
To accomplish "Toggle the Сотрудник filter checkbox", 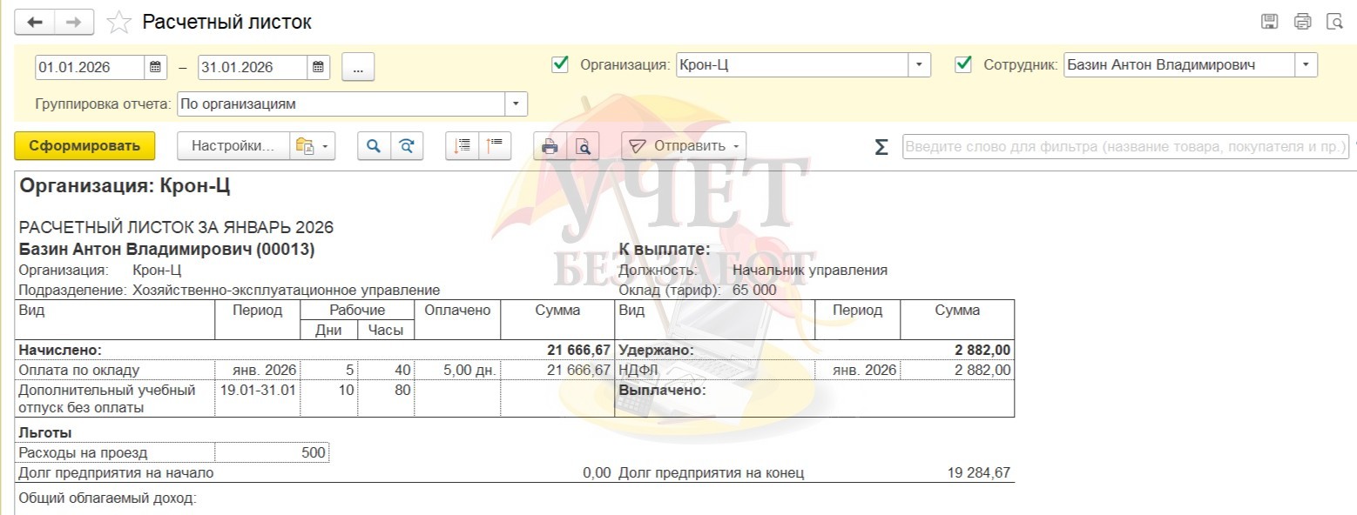I will pos(963,64).
